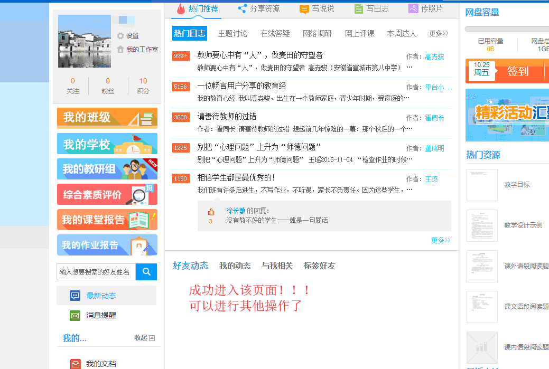Click the thumbs-up like icon on reply
549x369 pixels.
211,212
